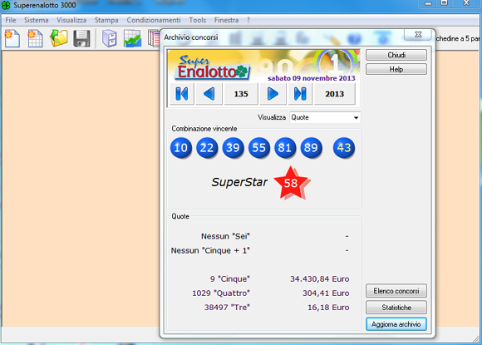Jump to the first draw in archive
This screenshot has height=345, width=482.
tap(182, 94)
